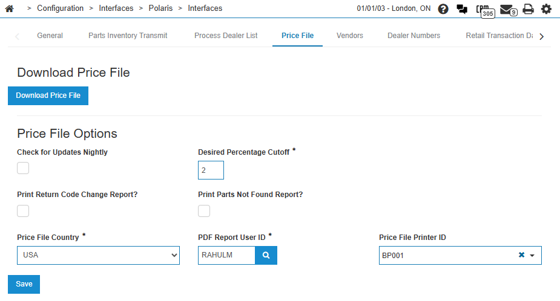
Task: Click the Download Price File button
Action: click(x=48, y=95)
